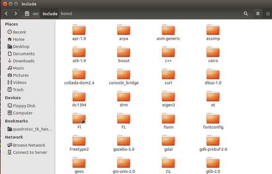Select the fontconfig folder
Viewport: 272px width, 174px height.
213,121
